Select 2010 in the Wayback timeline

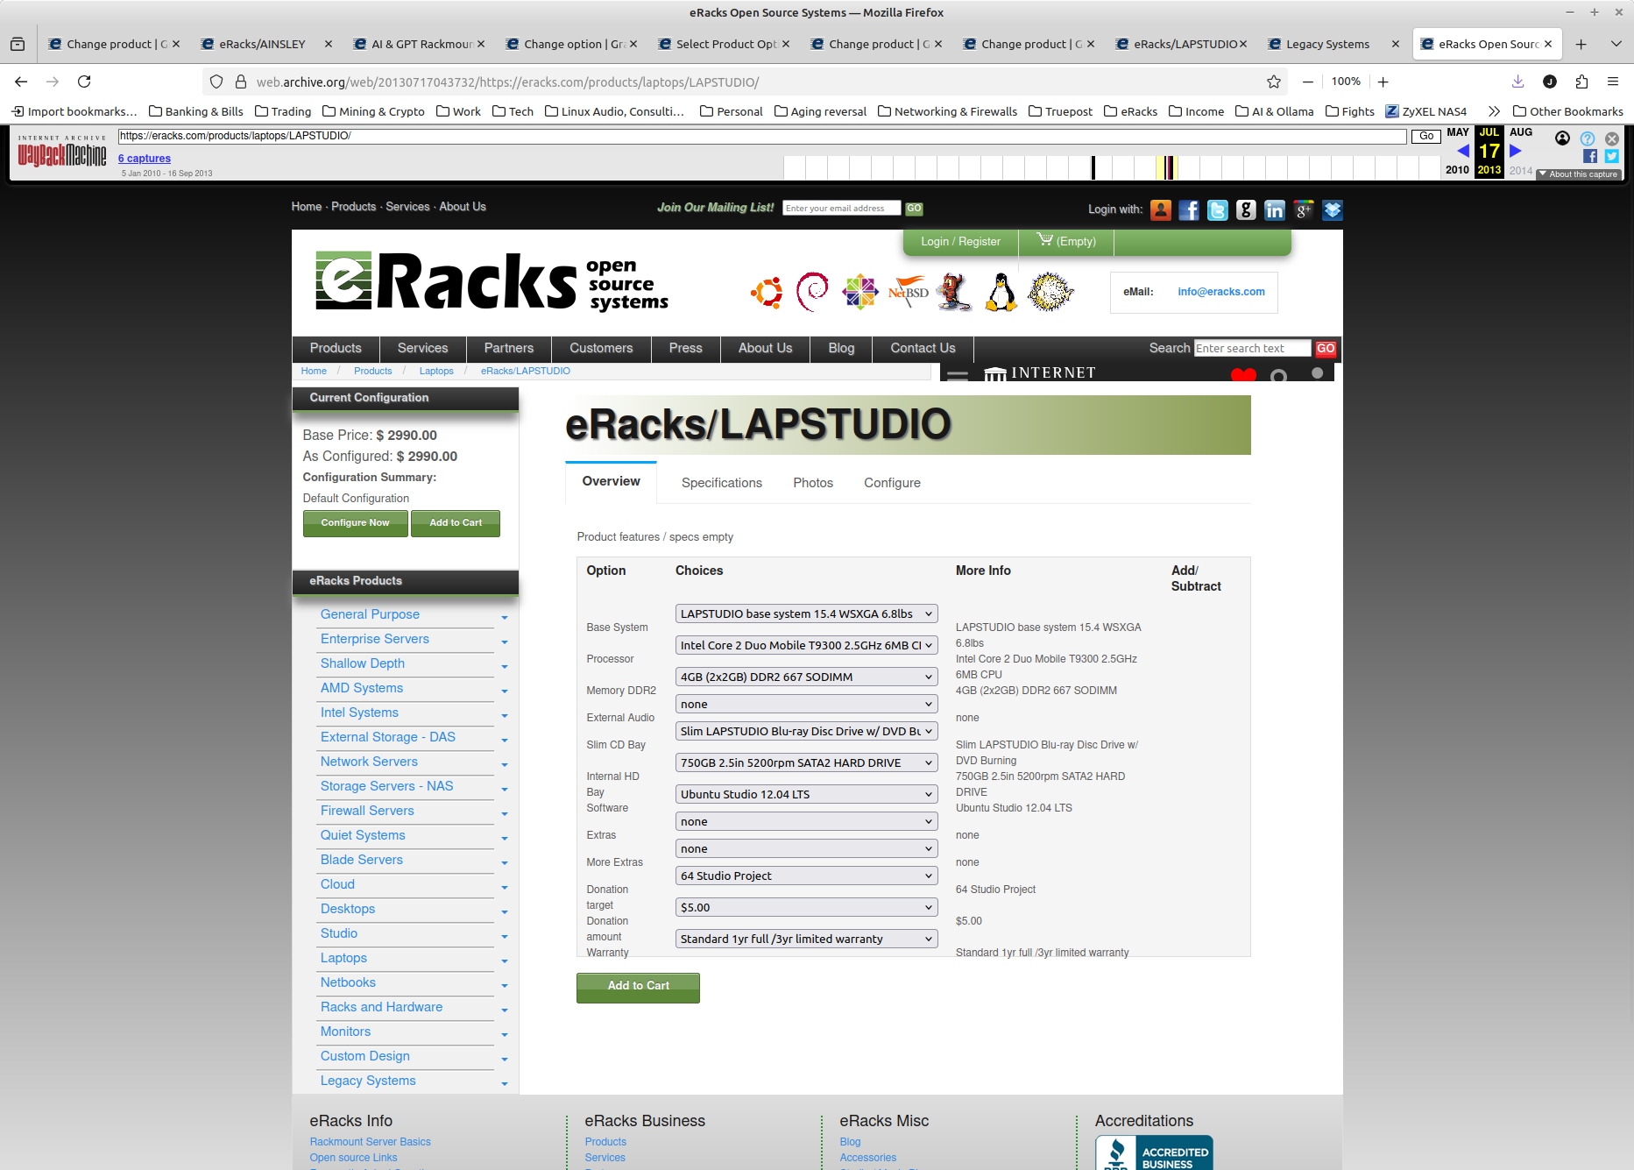[x=1457, y=170]
